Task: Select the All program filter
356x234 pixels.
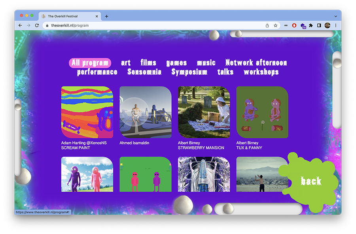Action: point(90,63)
